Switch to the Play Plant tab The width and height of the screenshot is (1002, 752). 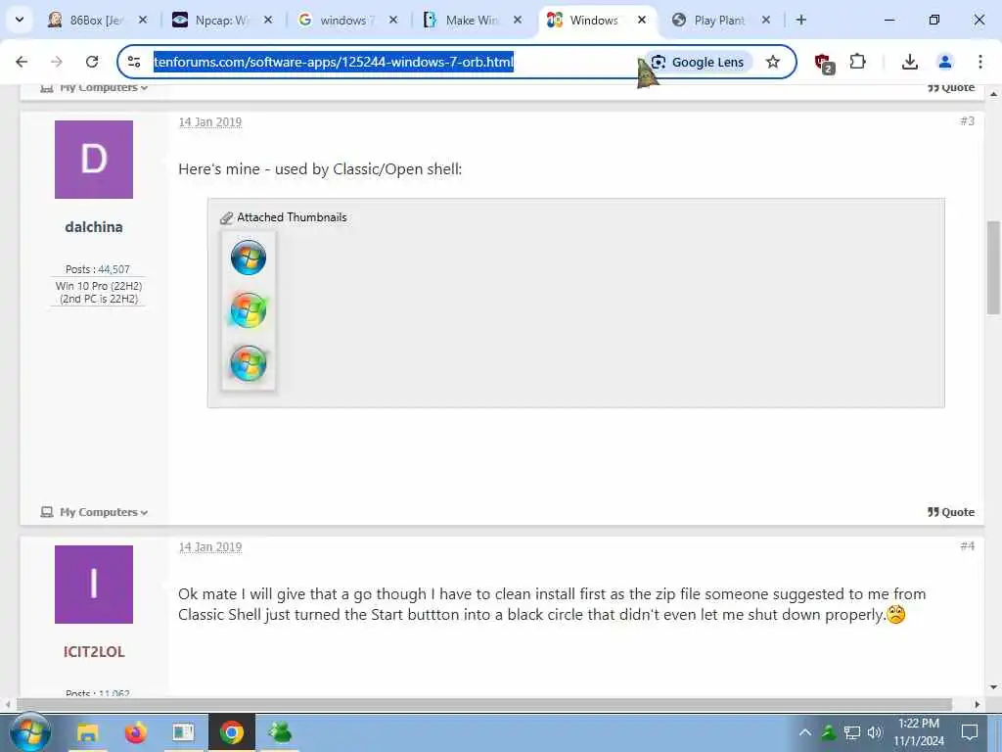719,20
